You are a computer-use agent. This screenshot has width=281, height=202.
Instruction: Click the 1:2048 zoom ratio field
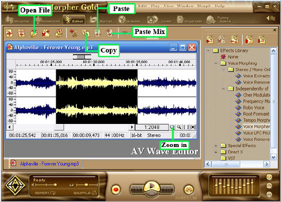click(152, 127)
